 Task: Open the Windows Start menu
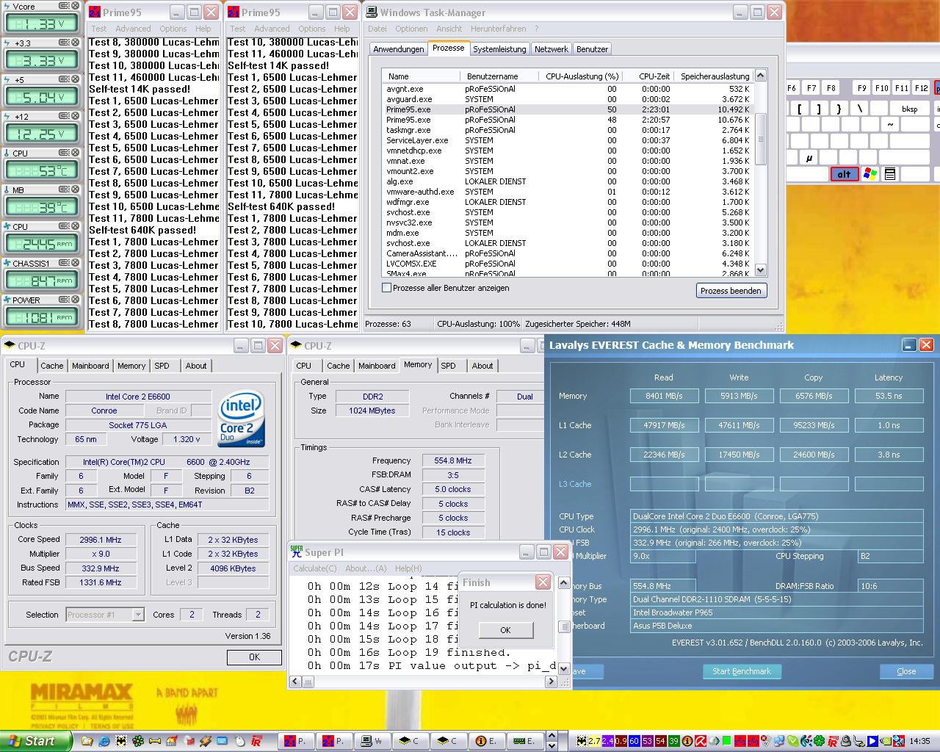click(x=36, y=741)
